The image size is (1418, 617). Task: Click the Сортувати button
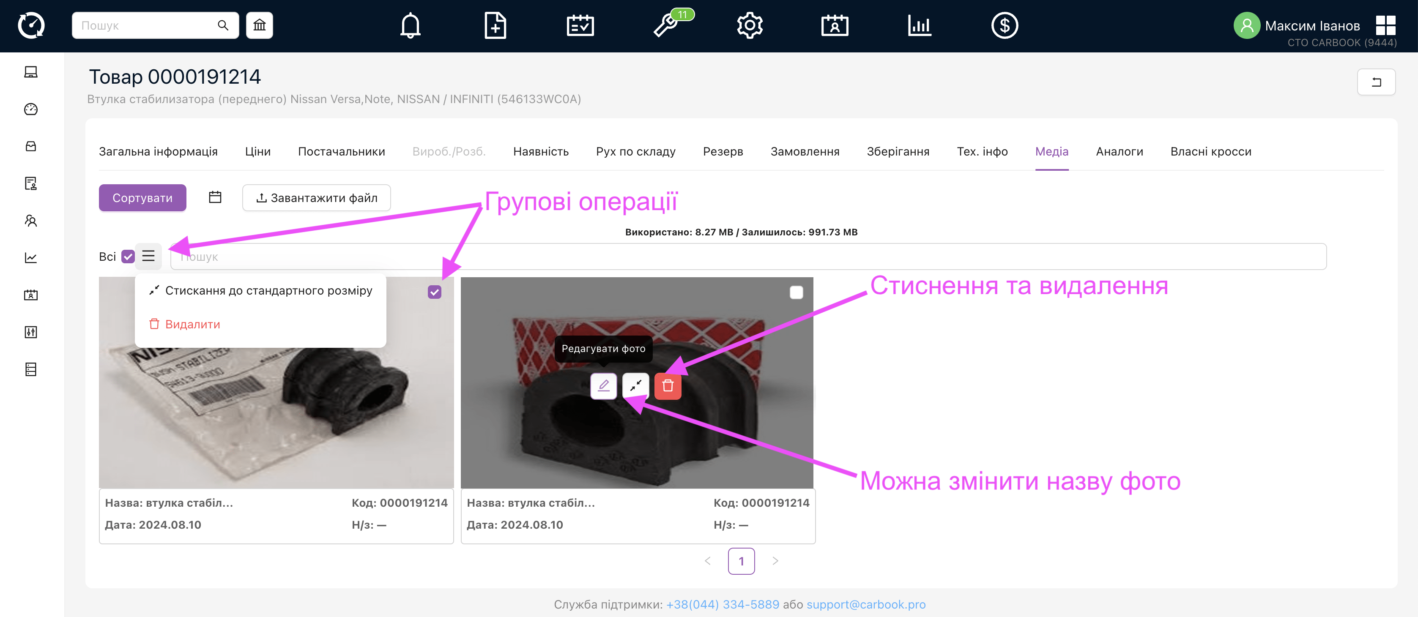tap(142, 198)
